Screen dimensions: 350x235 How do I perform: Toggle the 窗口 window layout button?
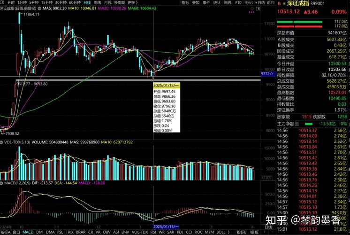point(16,232)
